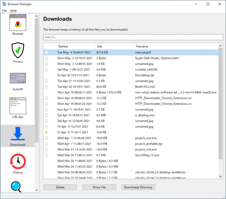Select the Downloads arrow icon in sidebar
Image resolution: width=226 pixels, height=199 pixels.
18,134
